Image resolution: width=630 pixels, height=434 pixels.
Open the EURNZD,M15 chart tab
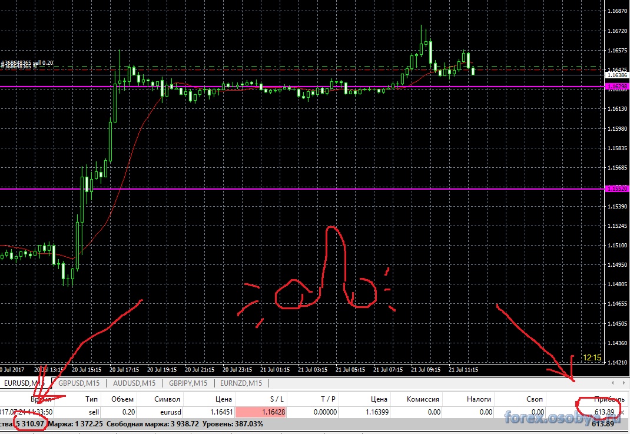coord(241,383)
